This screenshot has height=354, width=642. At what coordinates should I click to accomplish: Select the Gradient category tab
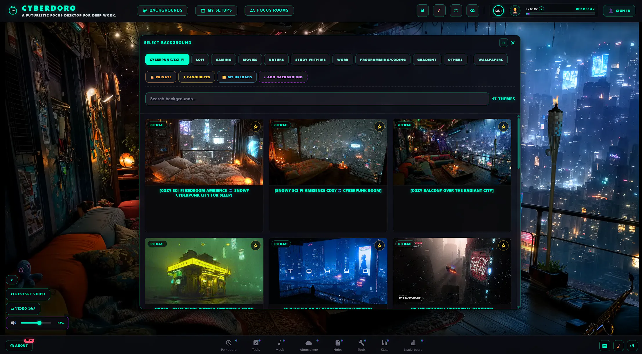click(427, 59)
